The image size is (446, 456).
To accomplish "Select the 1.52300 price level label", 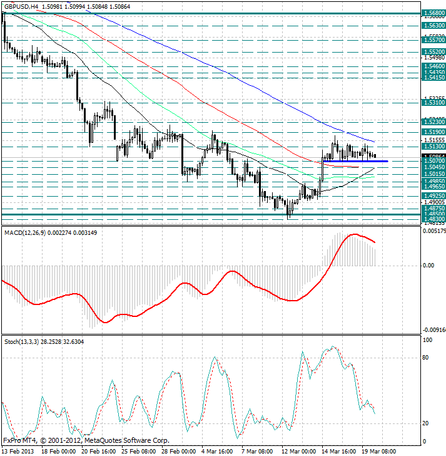I will click(433, 122).
